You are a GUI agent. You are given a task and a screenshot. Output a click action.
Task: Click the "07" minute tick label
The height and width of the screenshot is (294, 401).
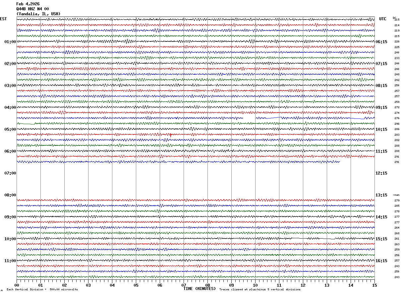pos(184,285)
